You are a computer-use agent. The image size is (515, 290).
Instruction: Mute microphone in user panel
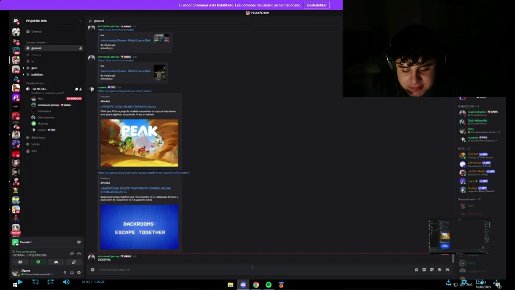[65, 272]
